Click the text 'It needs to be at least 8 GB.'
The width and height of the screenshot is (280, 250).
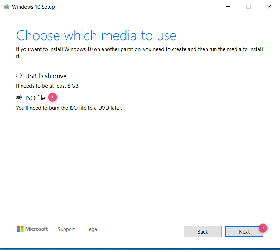click(48, 86)
